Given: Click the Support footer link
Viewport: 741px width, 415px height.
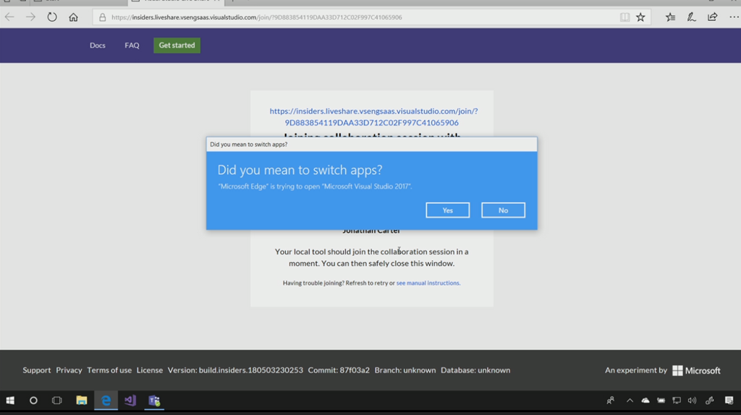Looking at the screenshot, I should (x=36, y=370).
